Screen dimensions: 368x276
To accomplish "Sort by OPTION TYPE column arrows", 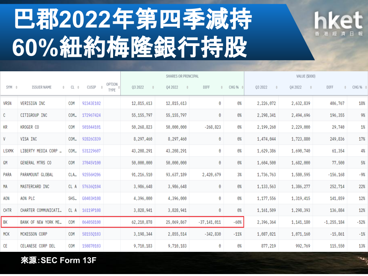I will pos(119,87).
